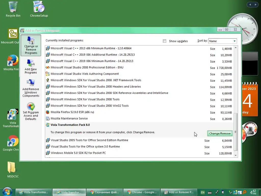
Task: Click the handwriting document tray icon
Action: 223,192
